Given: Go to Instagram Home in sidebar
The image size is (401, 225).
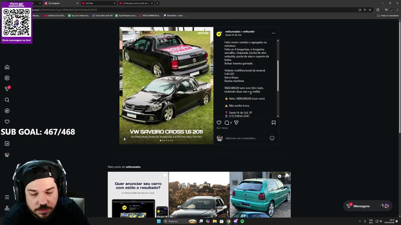Looking at the screenshot, I should point(7,67).
